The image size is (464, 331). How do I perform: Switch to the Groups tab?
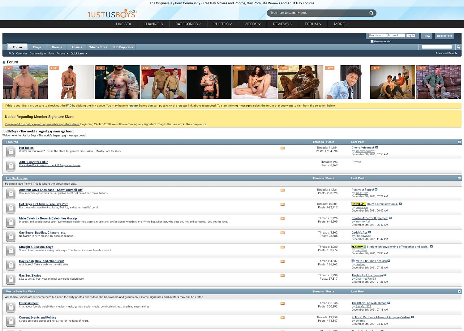pos(57,47)
